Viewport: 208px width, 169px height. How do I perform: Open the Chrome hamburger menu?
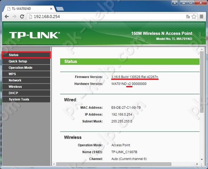click(201, 16)
